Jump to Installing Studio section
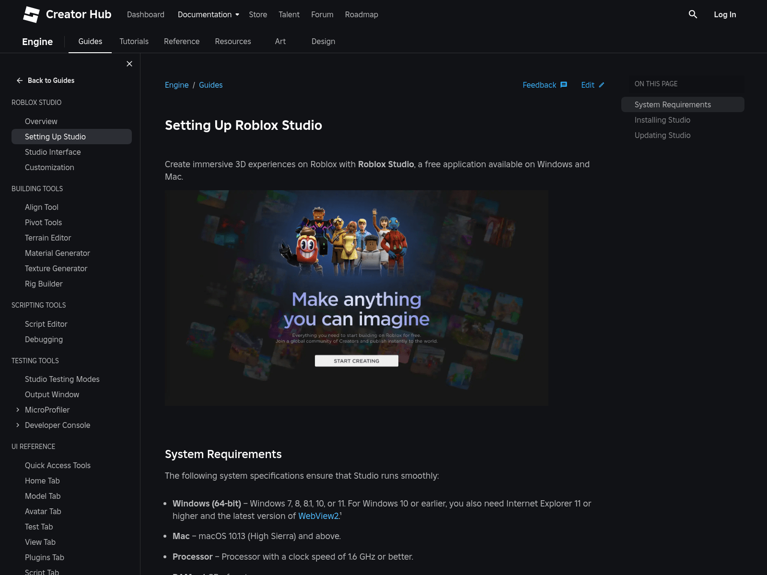This screenshot has height=575, width=767. pos(662,120)
